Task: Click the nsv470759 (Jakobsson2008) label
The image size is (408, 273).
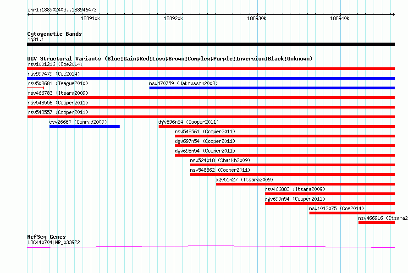Action: (x=183, y=83)
